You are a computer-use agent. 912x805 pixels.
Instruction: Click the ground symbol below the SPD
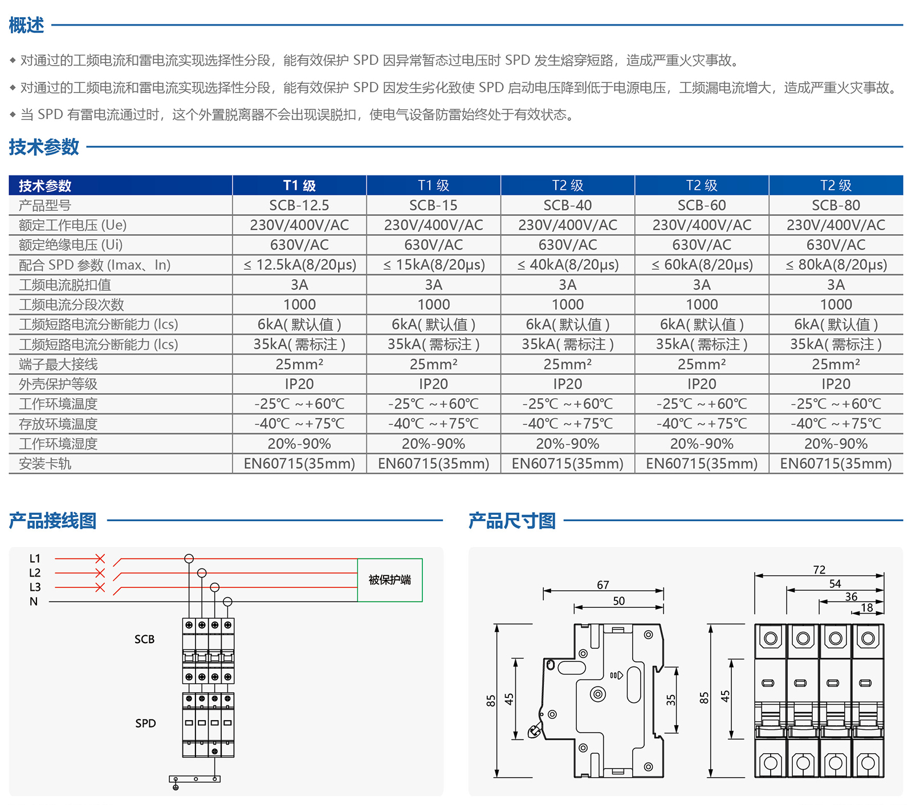(x=176, y=787)
